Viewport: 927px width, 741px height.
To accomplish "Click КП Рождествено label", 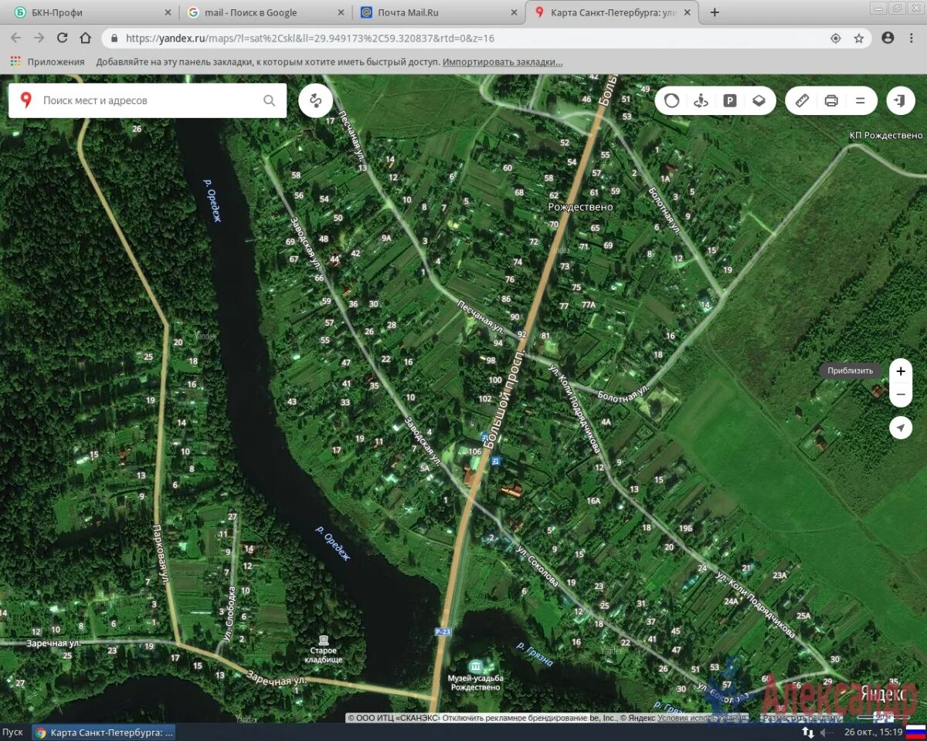I will click(885, 135).
